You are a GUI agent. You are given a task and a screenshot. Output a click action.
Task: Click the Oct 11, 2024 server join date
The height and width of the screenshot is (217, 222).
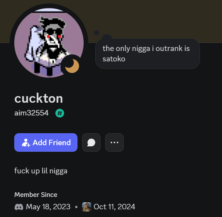click(x=114, y=207)
